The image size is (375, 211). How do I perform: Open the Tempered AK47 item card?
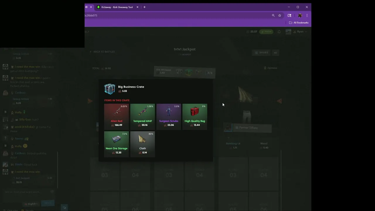click(142, 116)
